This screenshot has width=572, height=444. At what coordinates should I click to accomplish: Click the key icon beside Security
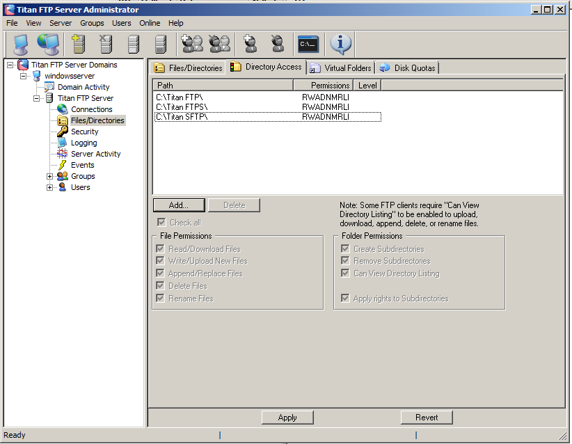click(63, 132)
